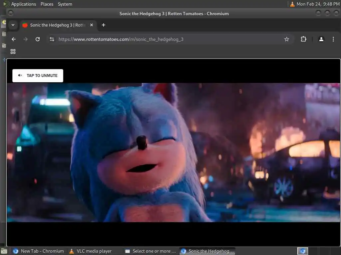Switch to Select one or more taskbar window

click(x=151, y=251)
